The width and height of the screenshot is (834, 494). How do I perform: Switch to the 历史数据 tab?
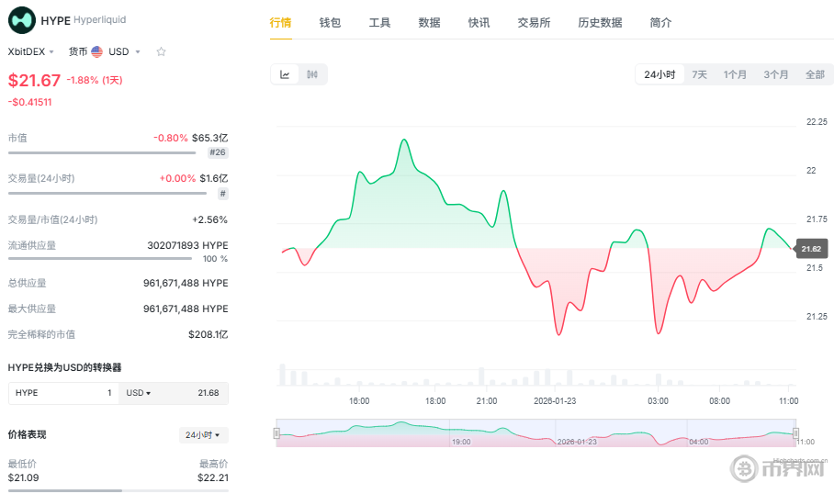tap(600, 23)
